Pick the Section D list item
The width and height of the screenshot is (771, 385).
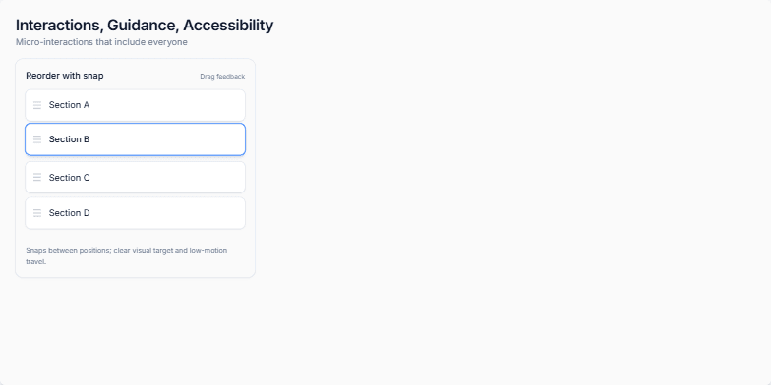(x=136, y=213)
